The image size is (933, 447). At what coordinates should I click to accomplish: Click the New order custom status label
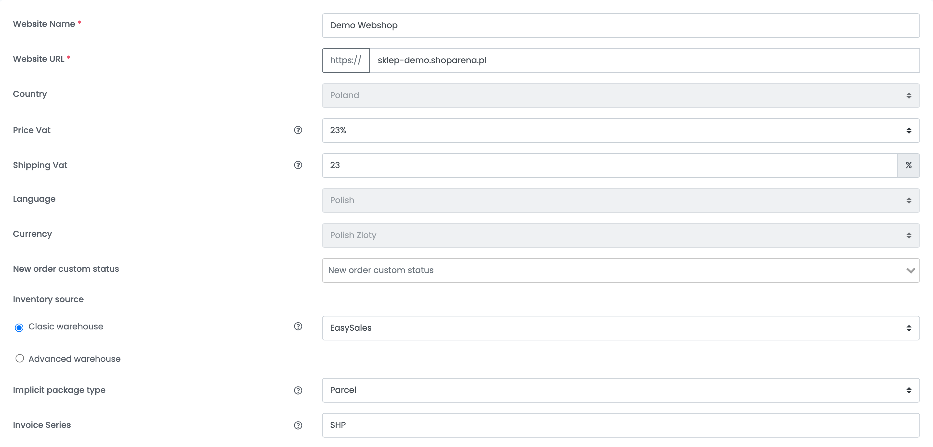66,269
